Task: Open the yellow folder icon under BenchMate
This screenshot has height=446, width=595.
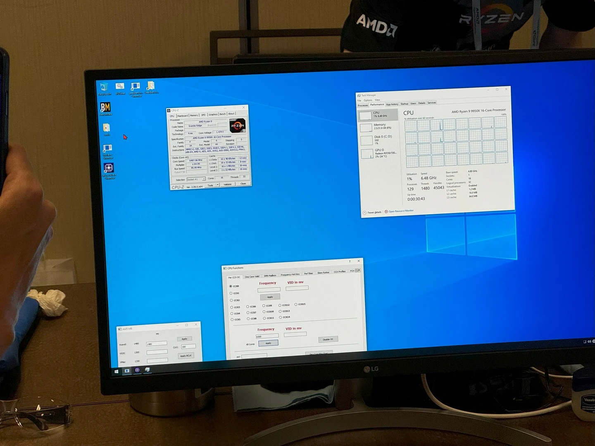Action: [x=107, y=128]
